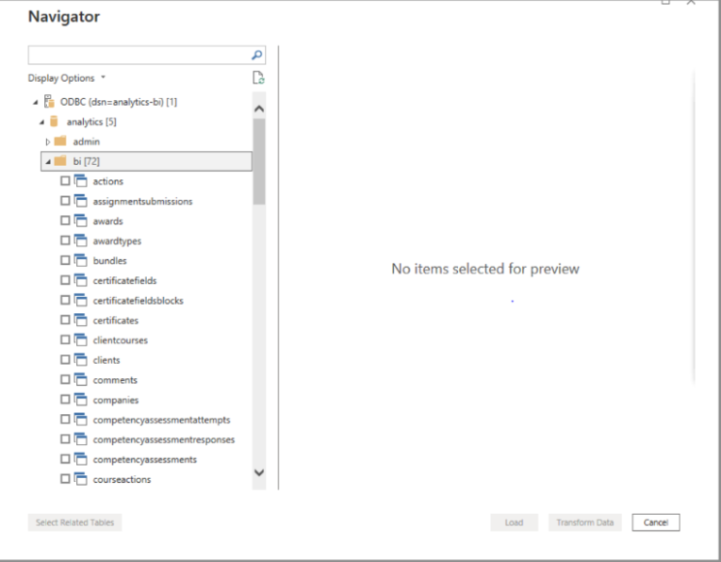Click the table icon beside actions
Viewport: 721px width, 562px height.
(81, 181)
